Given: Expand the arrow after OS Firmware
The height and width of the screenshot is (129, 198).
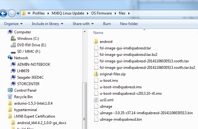Looking at the screenshot, I should pos(115,13).
